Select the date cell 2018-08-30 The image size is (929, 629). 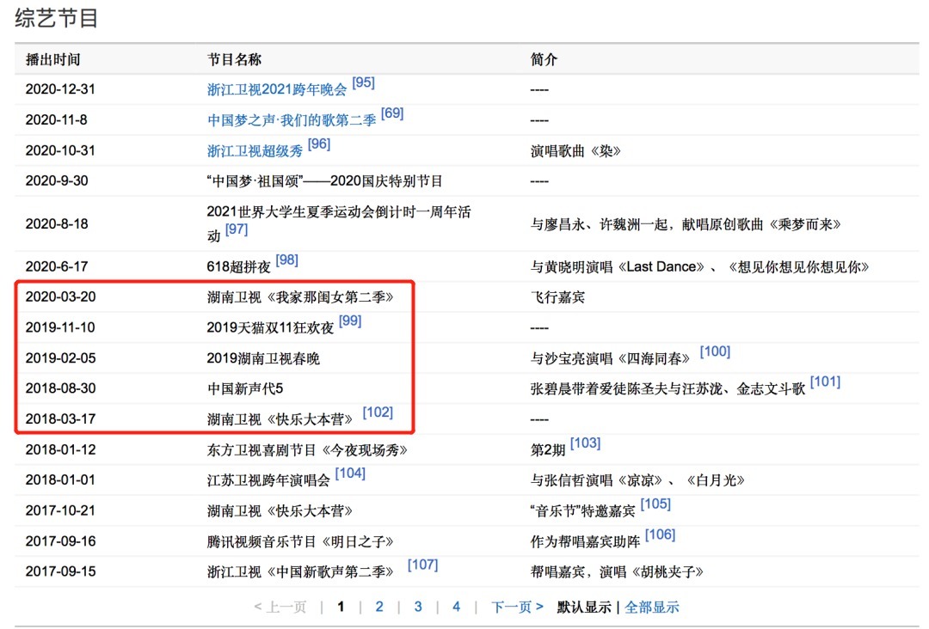(60, 388)
